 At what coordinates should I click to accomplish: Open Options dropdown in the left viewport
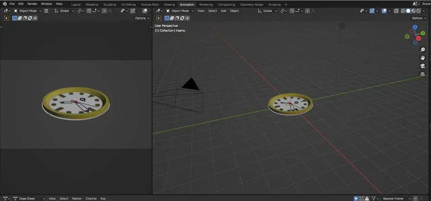(x=142, y=18)
